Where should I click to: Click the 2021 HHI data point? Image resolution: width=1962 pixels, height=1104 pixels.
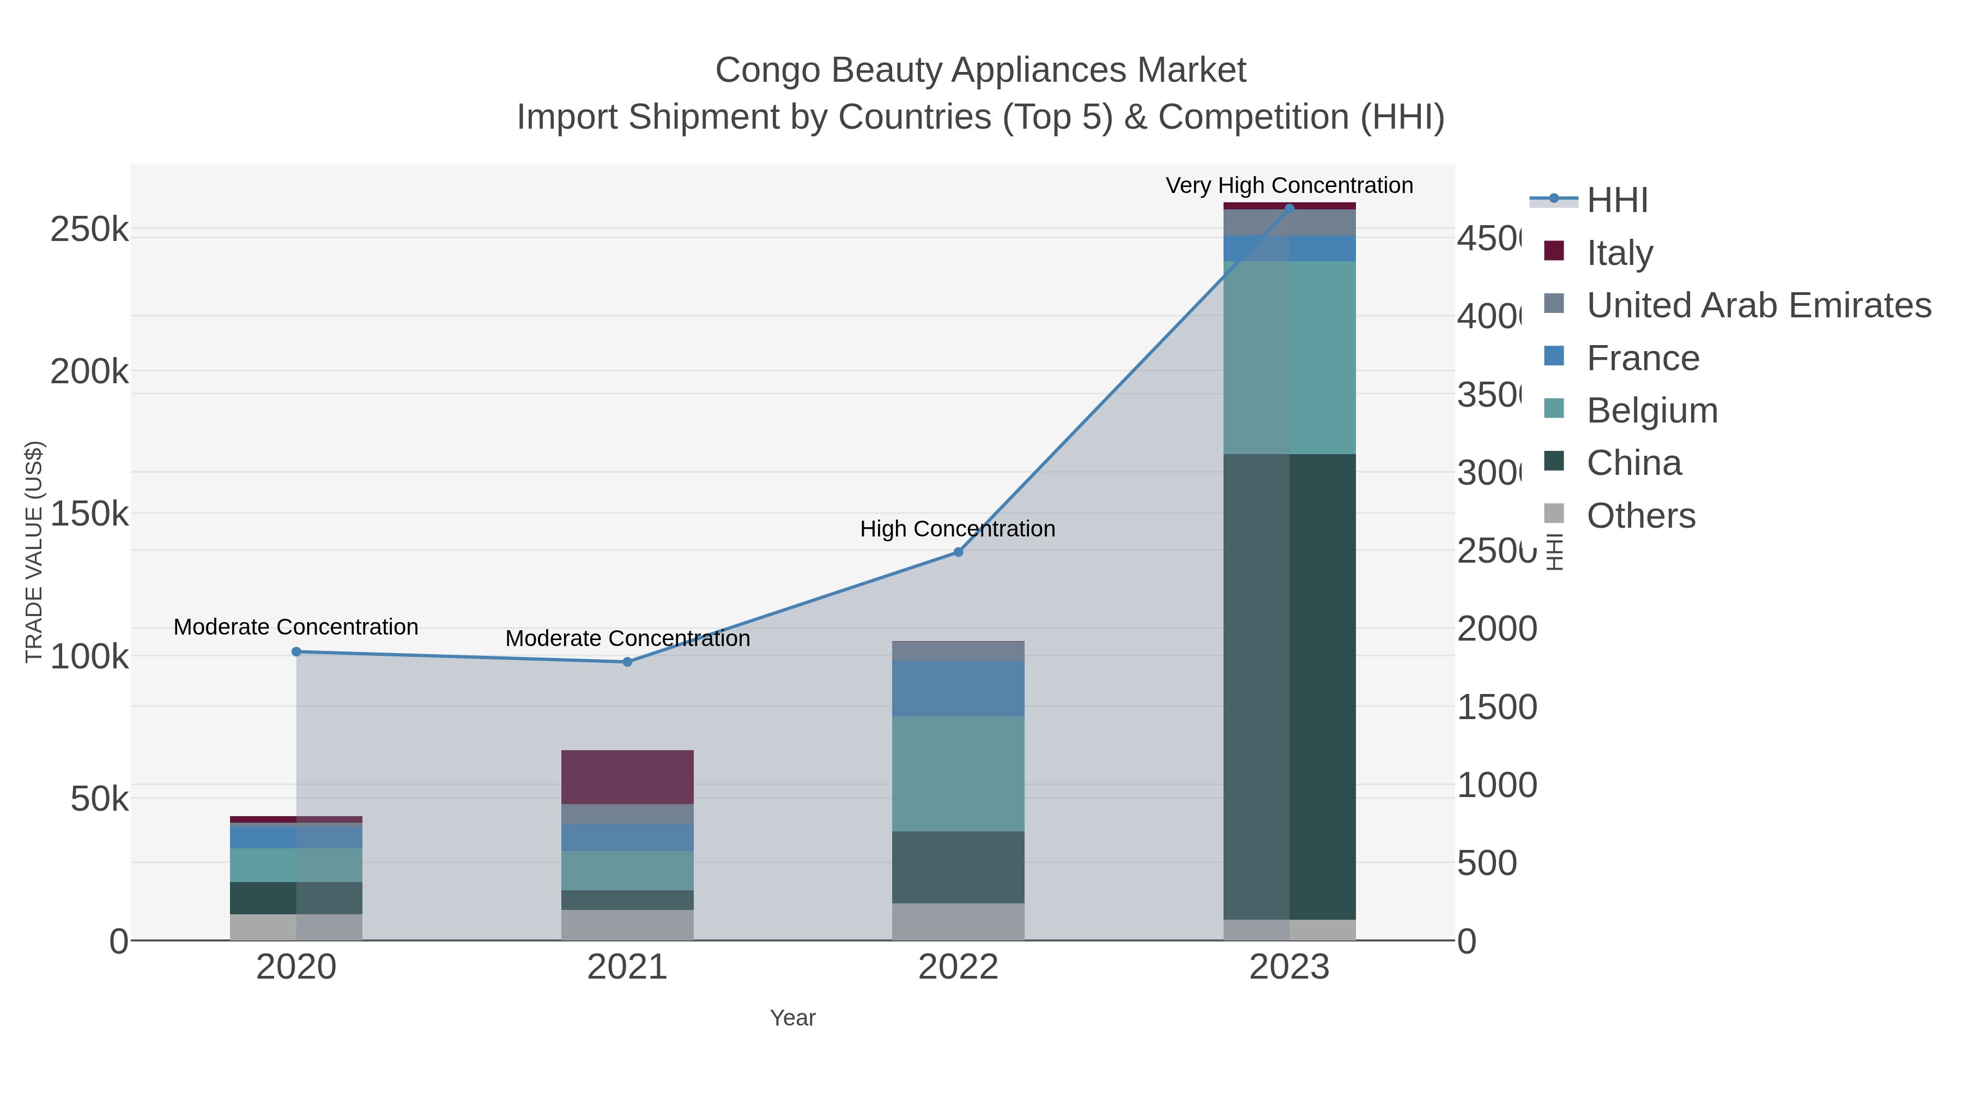tap(628, 662)
